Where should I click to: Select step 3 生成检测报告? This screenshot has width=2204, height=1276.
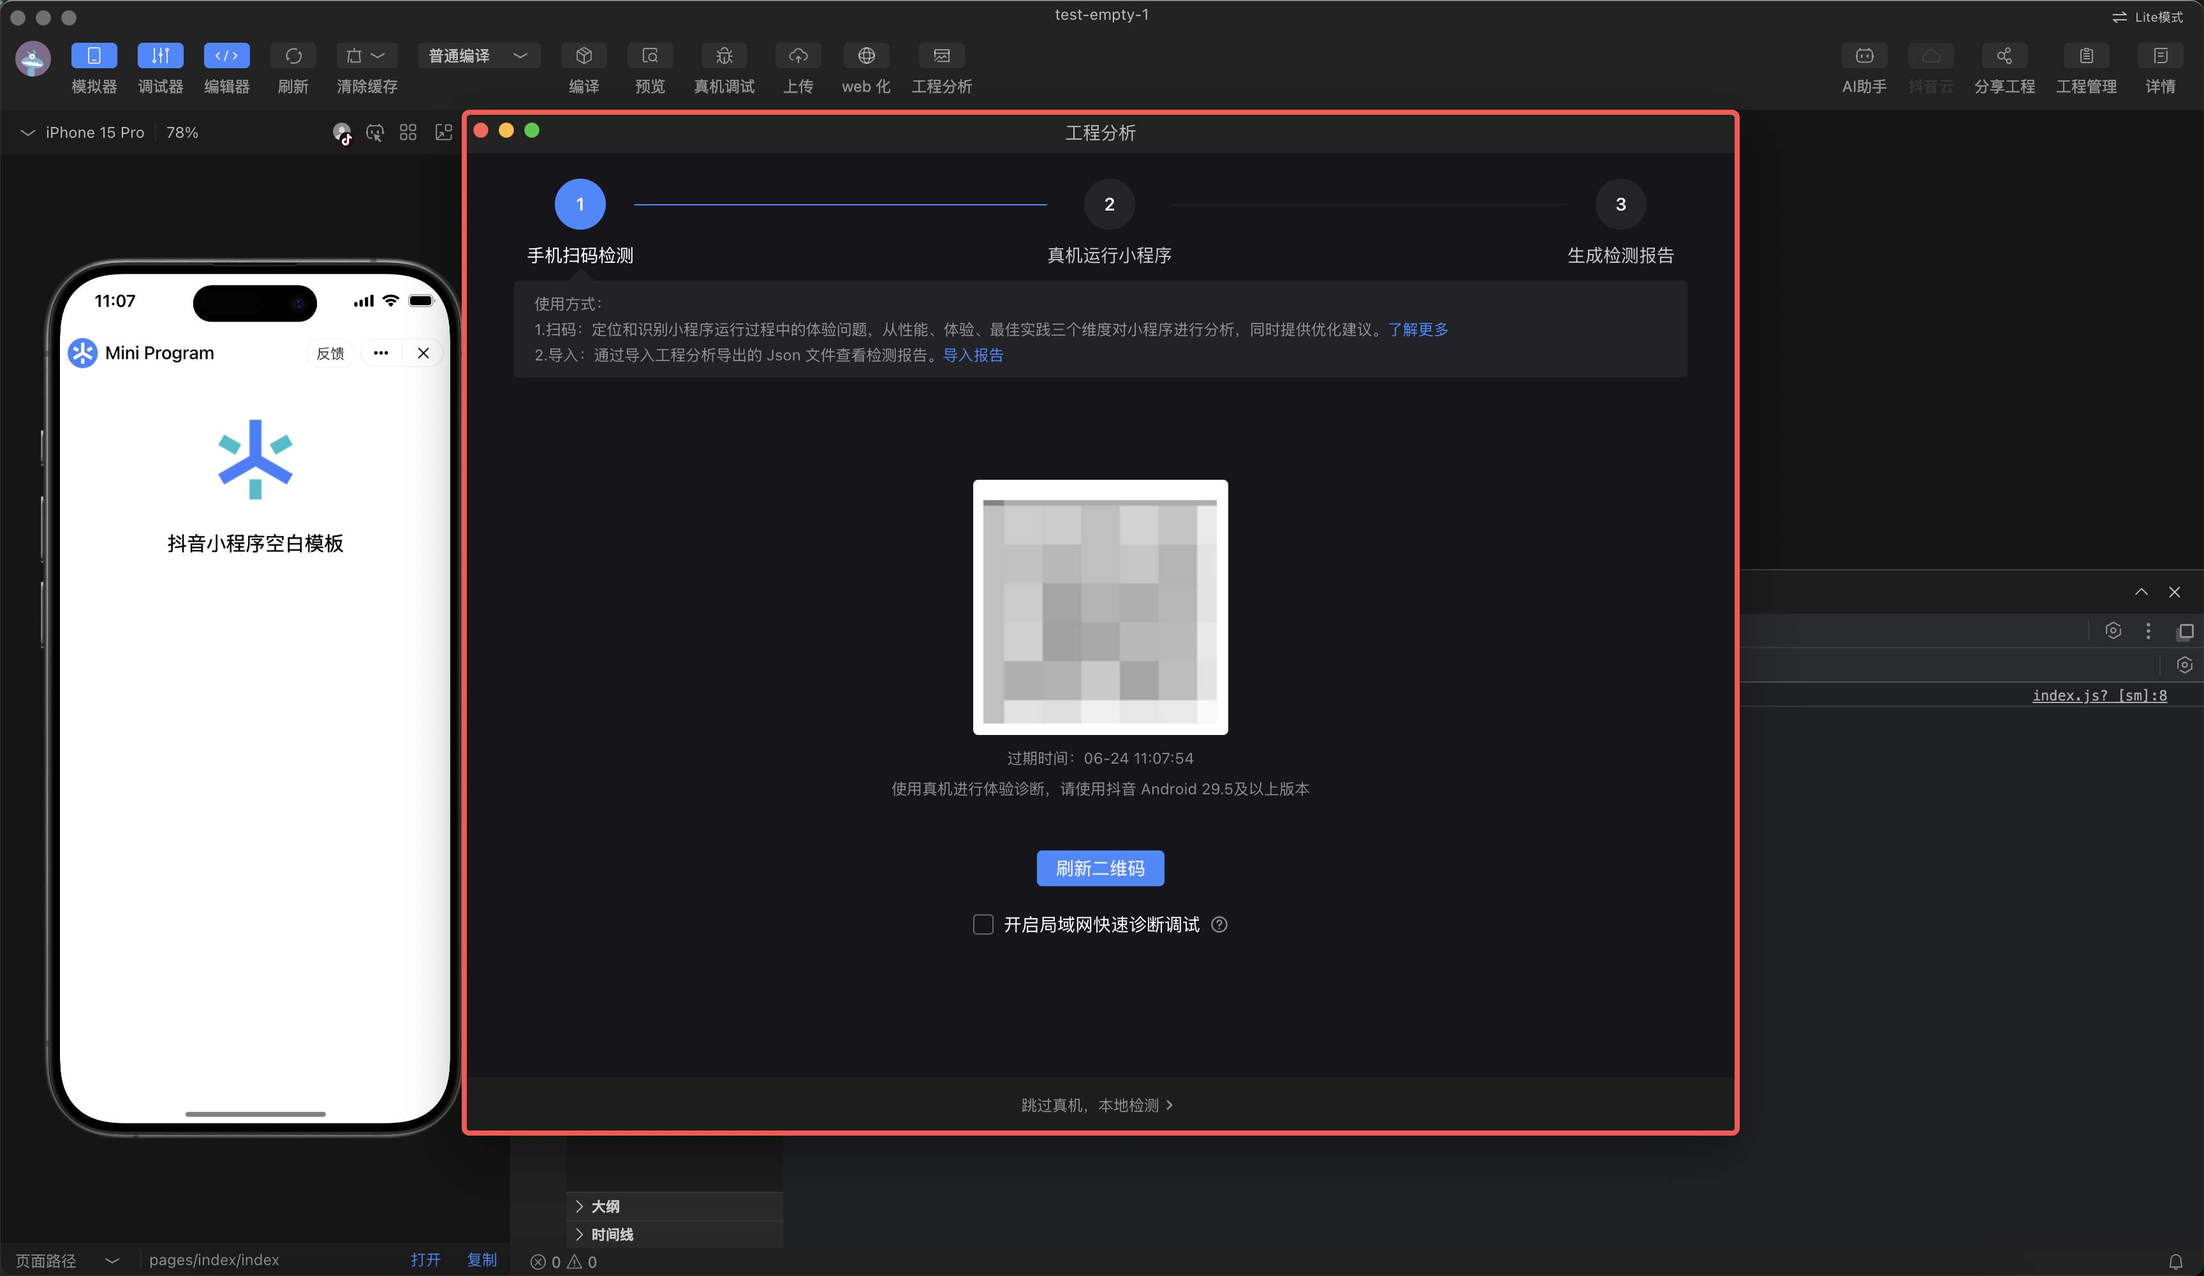tap(1620, 204)
